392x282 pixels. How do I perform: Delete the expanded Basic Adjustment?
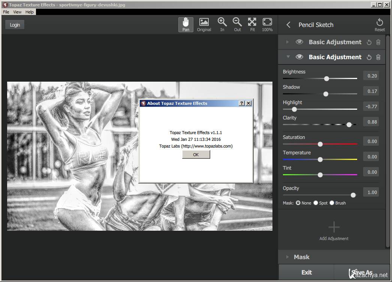(378, 57)
